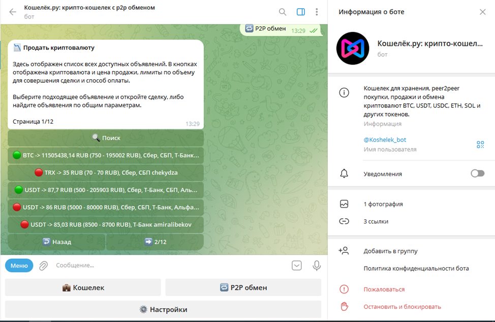
Task: Click the Информация о боте title
Action: [371, 12]
